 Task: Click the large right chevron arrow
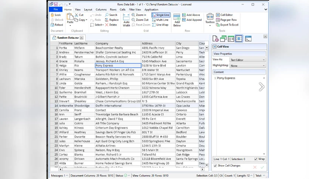[x=262, y=87]
